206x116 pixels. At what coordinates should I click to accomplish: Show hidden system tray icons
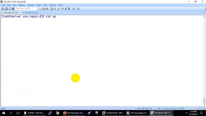(187, 113)
